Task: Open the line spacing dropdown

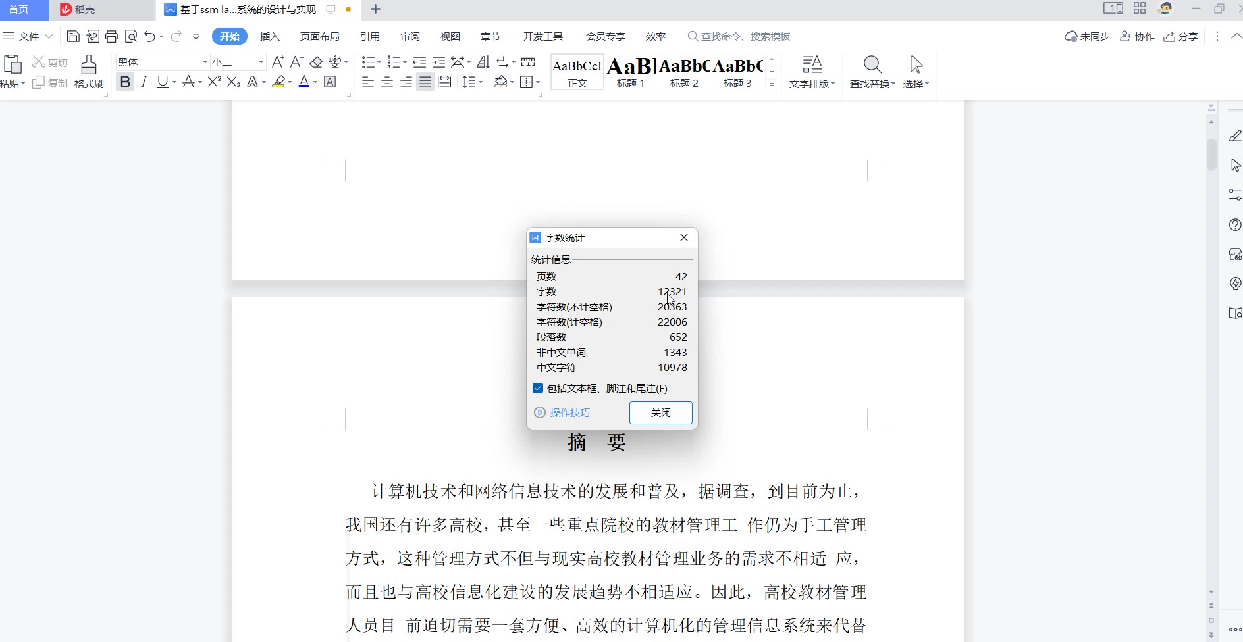Action: 481,82
